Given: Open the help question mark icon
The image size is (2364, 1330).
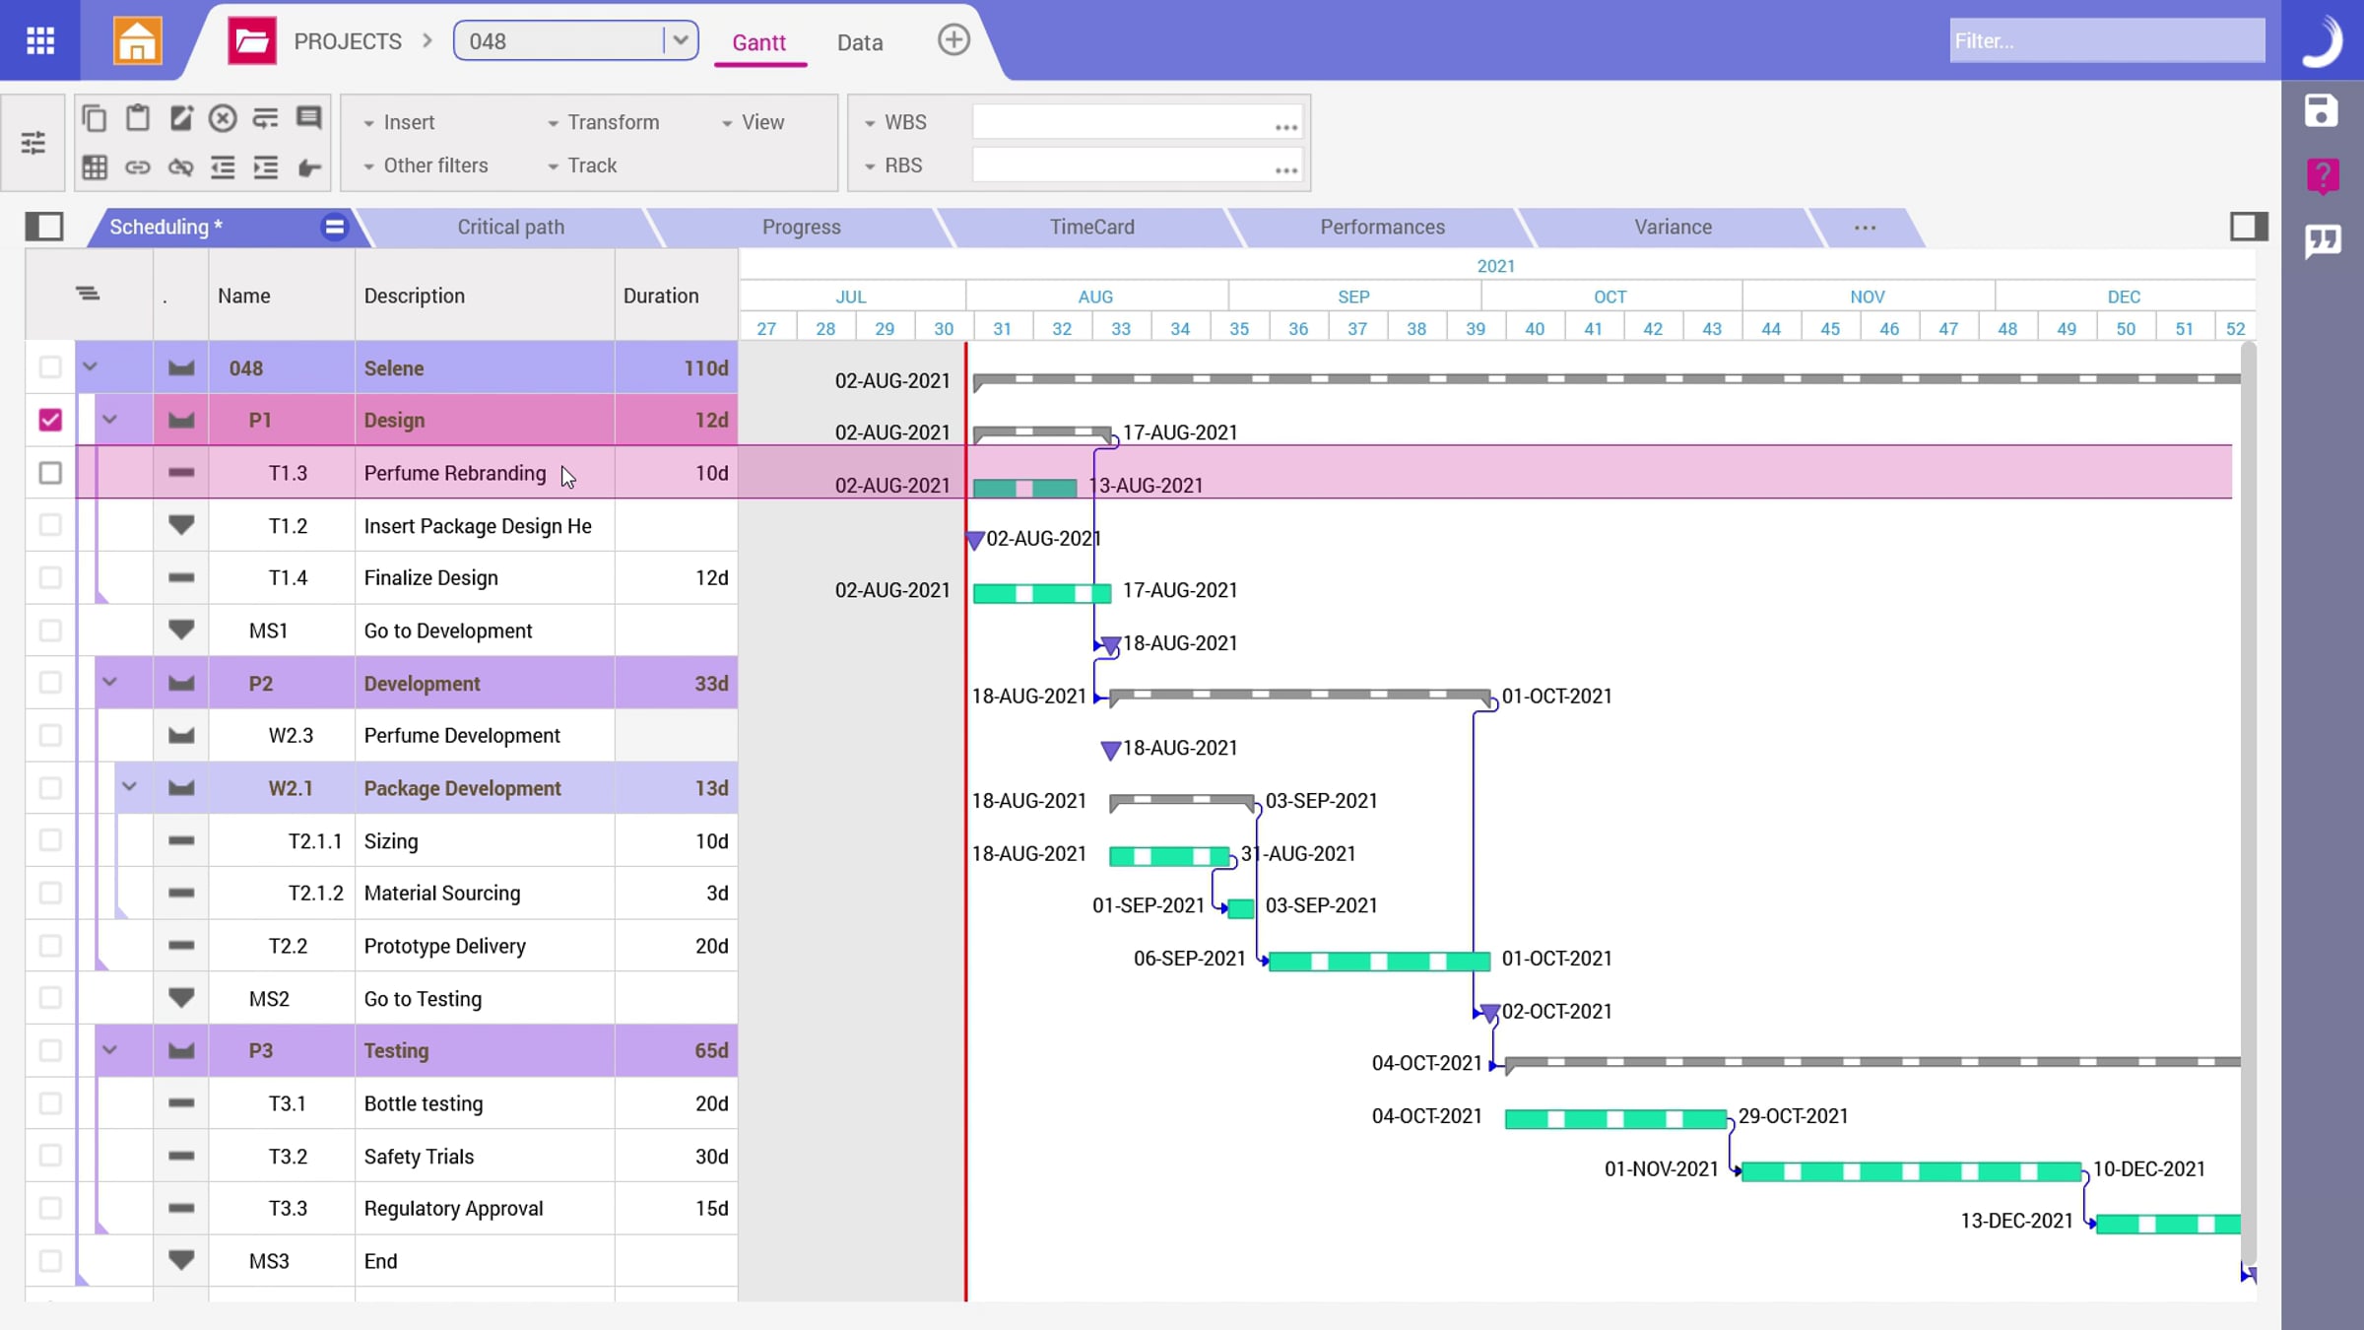Looking at the screenshot, I should 2322,176.
